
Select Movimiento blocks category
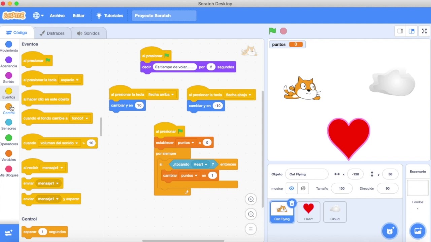click(9, 46)
